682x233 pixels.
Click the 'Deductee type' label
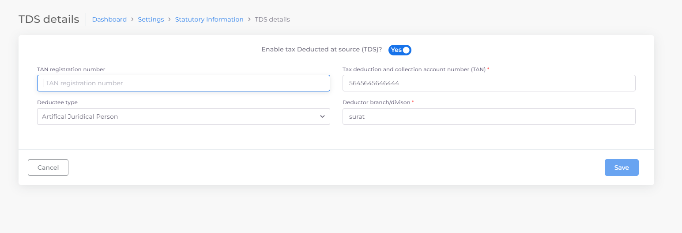click(57, 102)
